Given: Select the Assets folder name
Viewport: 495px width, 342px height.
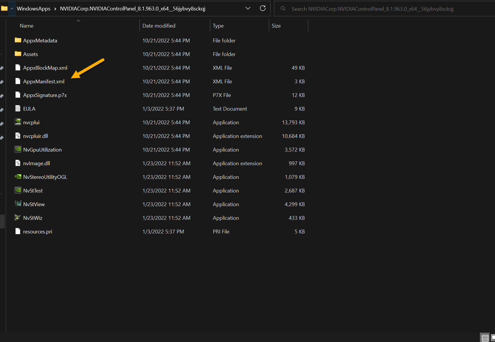Looking at the screenshot, I should coord(30,54).
